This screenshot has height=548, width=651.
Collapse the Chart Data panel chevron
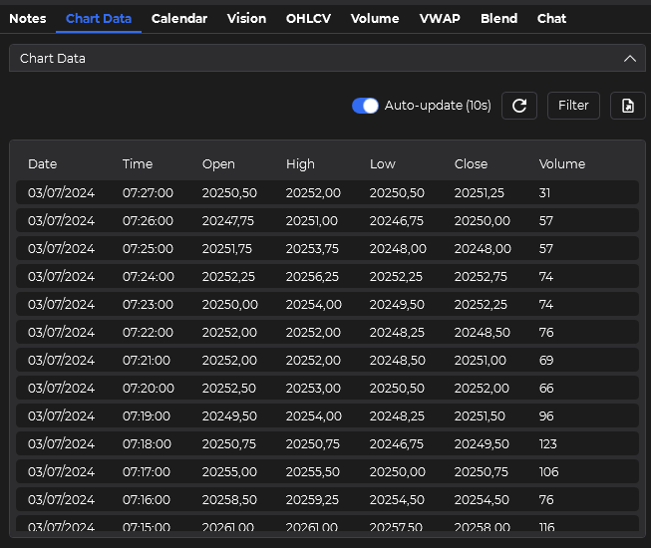pos(629,59)
